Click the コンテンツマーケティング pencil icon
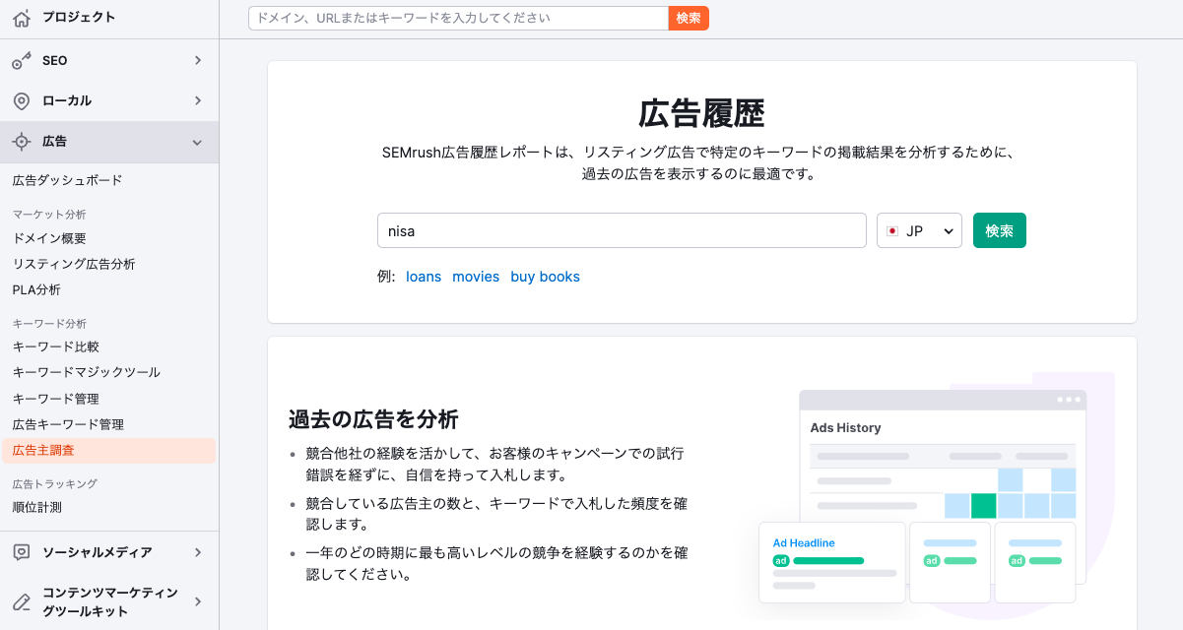 pos(22,601)
